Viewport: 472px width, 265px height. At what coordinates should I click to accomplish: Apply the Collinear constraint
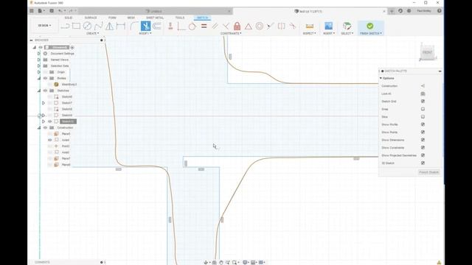tap(271, 26)
